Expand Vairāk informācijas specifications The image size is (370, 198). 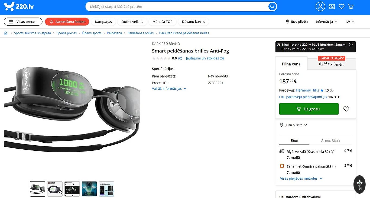coord(169,89)
